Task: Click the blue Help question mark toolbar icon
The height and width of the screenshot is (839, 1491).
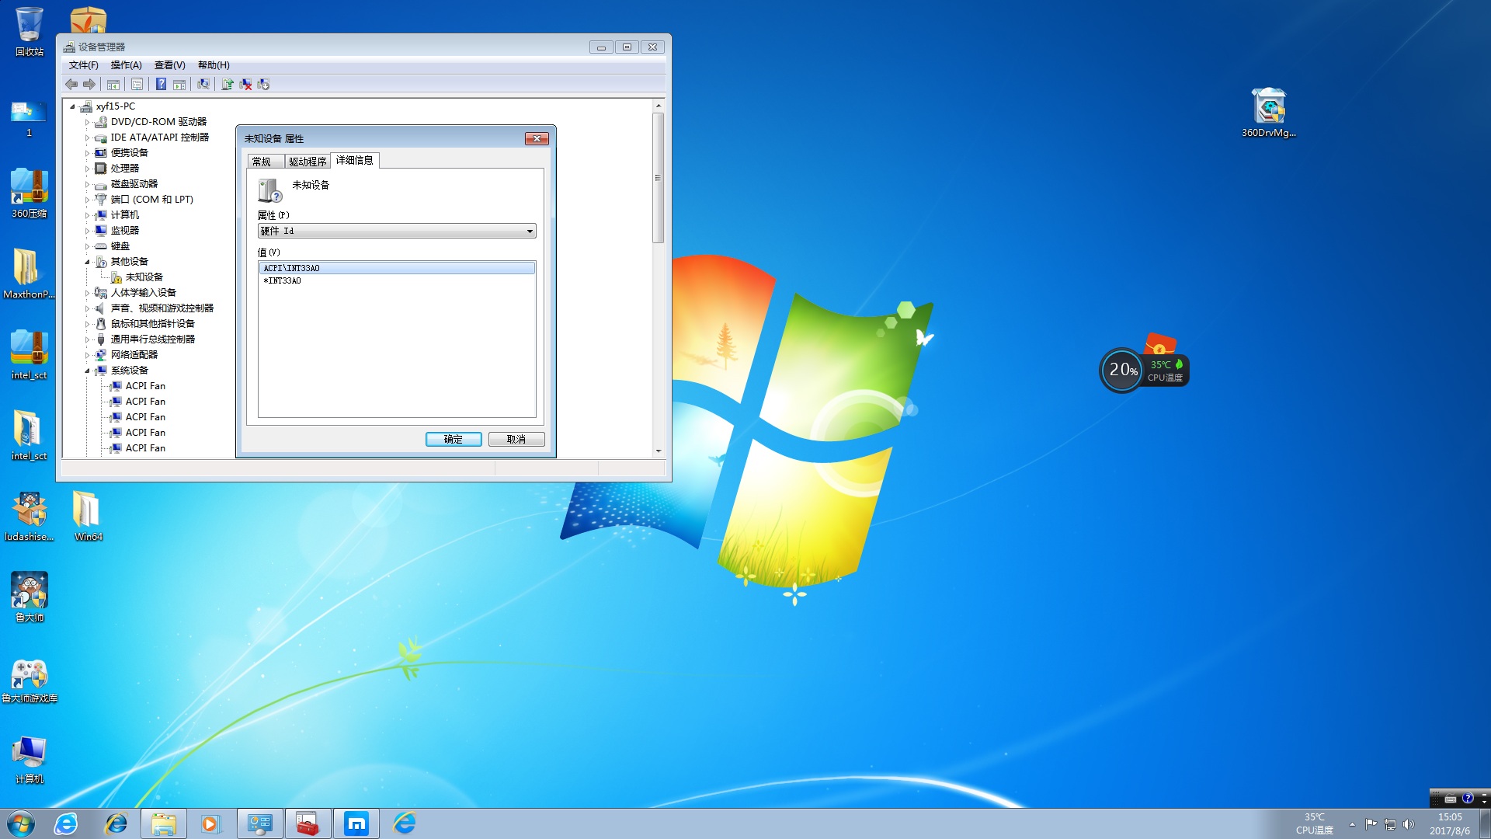Action: point(161,84)
